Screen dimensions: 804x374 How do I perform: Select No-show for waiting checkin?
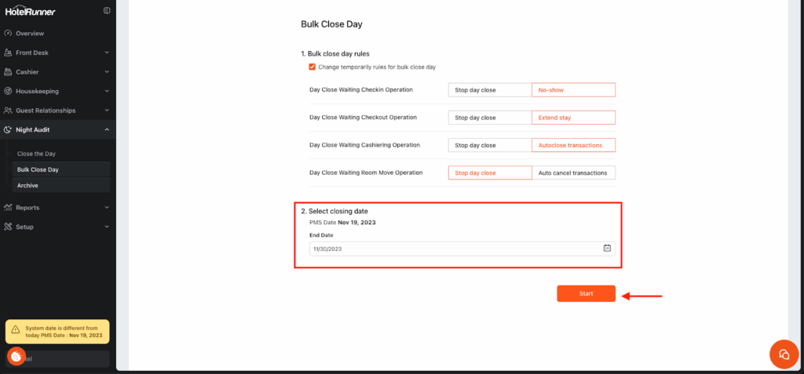click(x=573, y=90)
